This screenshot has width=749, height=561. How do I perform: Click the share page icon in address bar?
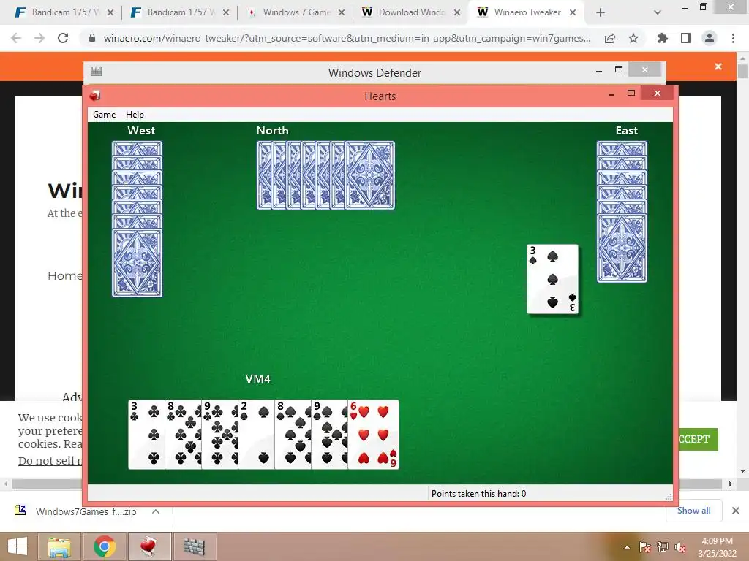click(x=610, y=38)
